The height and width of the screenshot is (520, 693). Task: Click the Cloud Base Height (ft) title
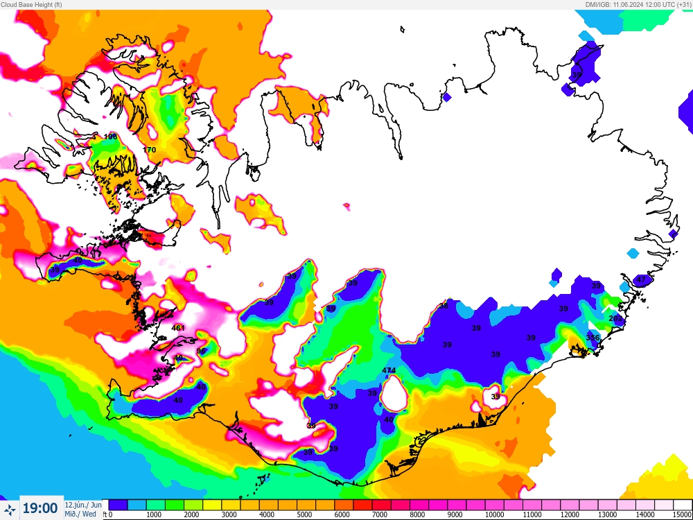(31, 4)
